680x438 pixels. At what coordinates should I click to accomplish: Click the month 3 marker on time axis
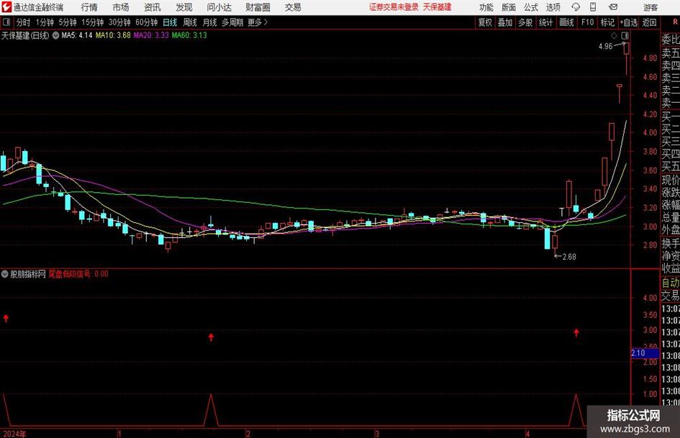(x=377, y=434)
